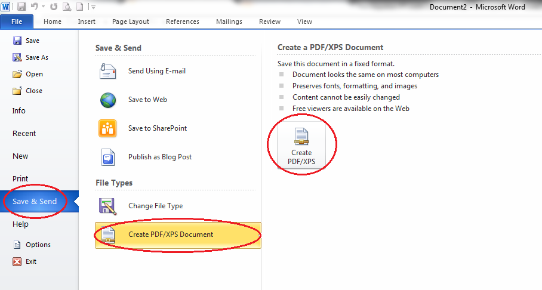Click the Print Preview magnifier icon
The height and width of the screenshot is (290, 542).
tap(67, 6)
